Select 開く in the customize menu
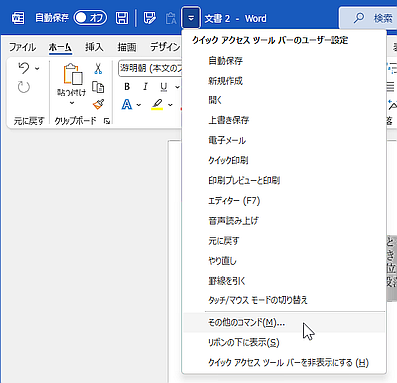Screen dimensions: 397x383 coord(284,100)
